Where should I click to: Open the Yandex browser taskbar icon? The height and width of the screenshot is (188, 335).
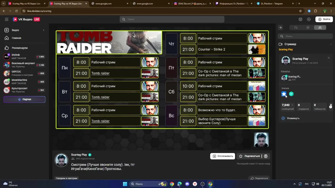click(x=195, y=184)
